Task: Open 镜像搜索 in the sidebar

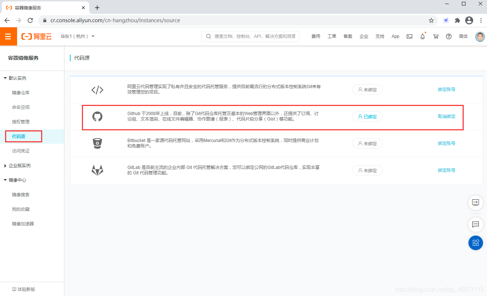Action: (21, 195)
